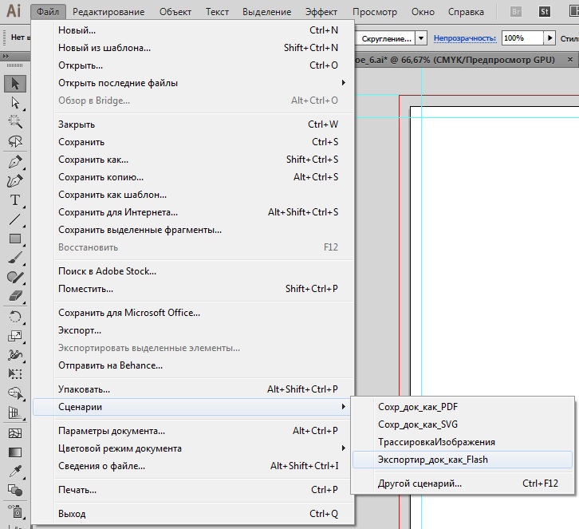Select the Width/Warp tool
The width and height of the screenshot is (579, 529).
pos(15,355)
